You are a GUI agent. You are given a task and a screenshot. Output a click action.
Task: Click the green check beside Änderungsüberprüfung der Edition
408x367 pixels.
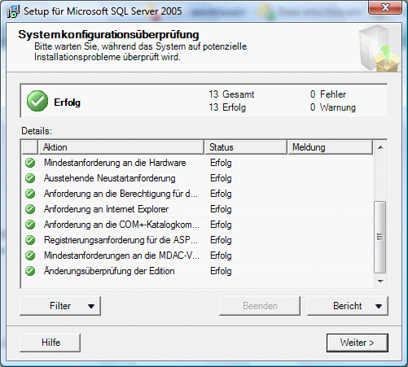click(x=30, y=271)
